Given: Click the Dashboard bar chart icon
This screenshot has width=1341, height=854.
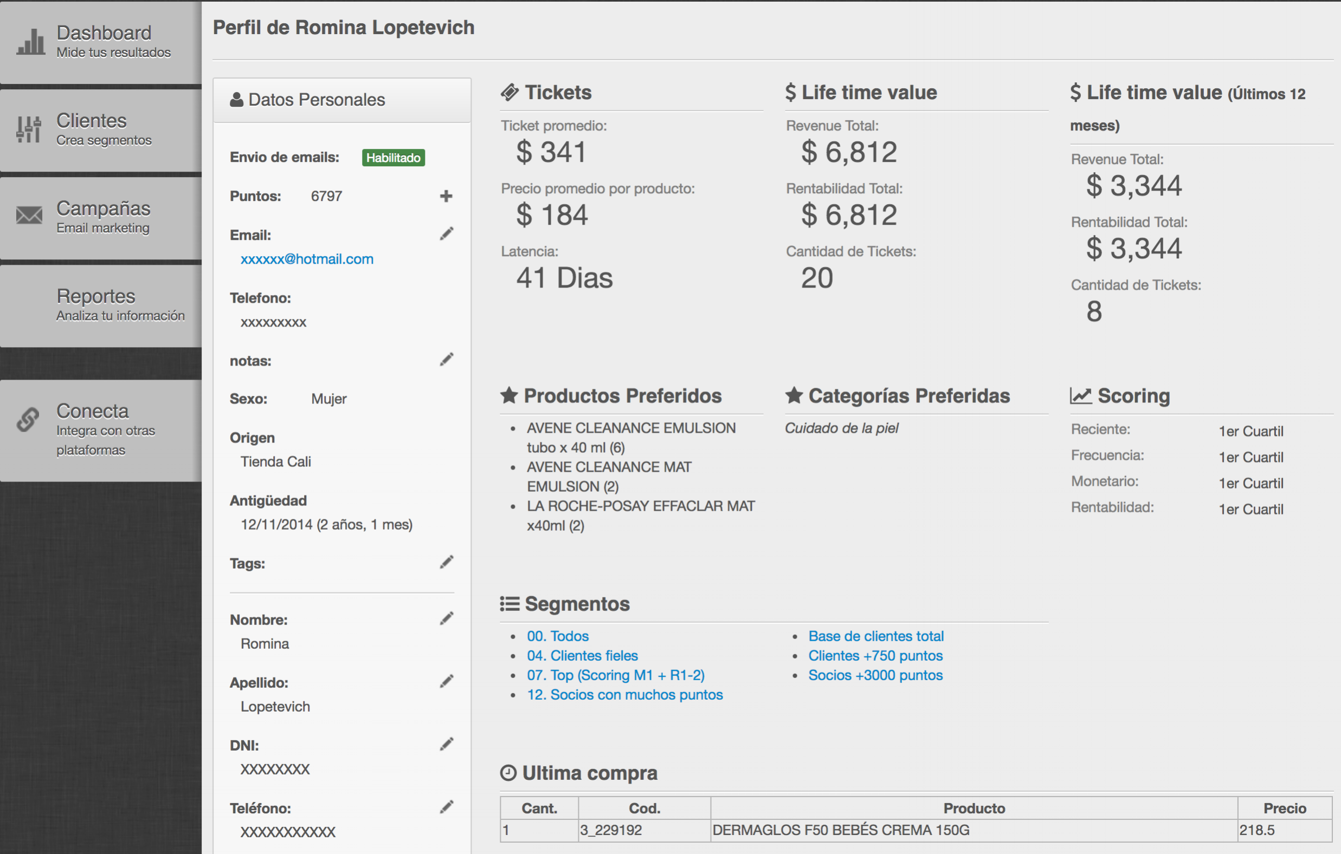Looking at the screenshot, I should coord(31,42).
